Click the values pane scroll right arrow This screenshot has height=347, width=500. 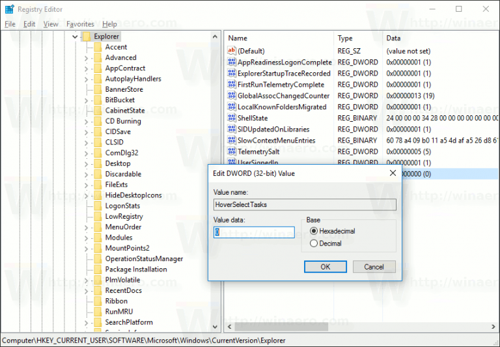click(493, 327)
